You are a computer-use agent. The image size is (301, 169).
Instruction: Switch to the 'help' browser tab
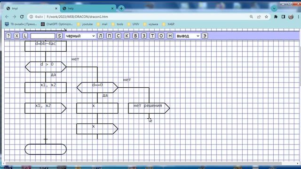tap(87, 8)
